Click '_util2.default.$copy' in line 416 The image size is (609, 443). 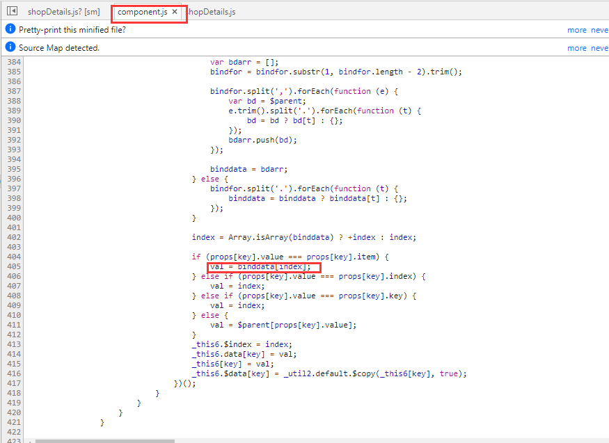[330, 373]
